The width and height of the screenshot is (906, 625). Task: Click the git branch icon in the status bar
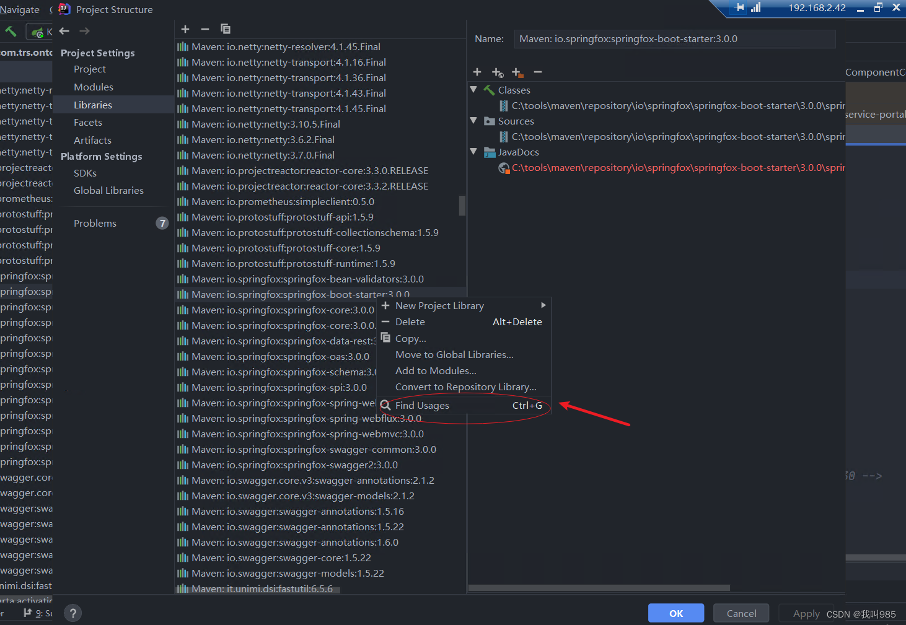click(27, 613)
